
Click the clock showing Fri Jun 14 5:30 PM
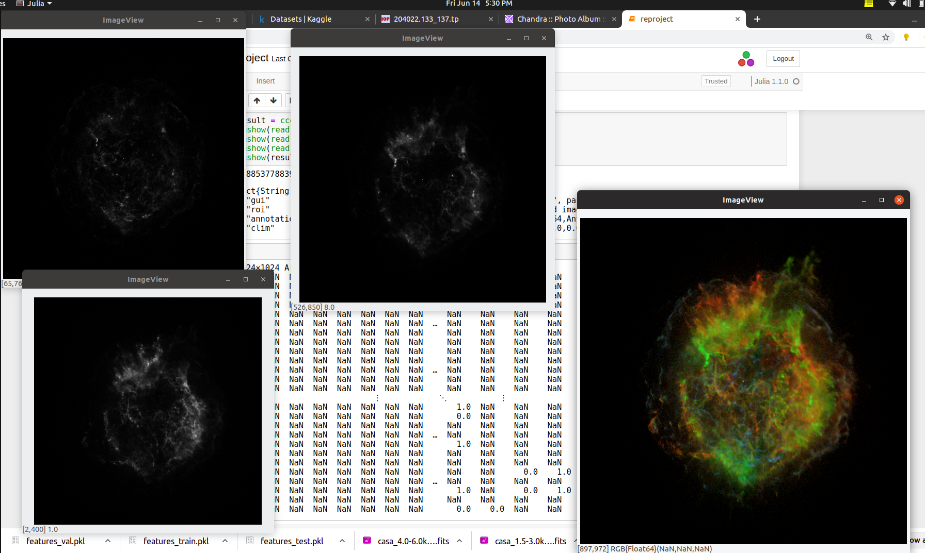pyautogui.click(x=479, y=4)
